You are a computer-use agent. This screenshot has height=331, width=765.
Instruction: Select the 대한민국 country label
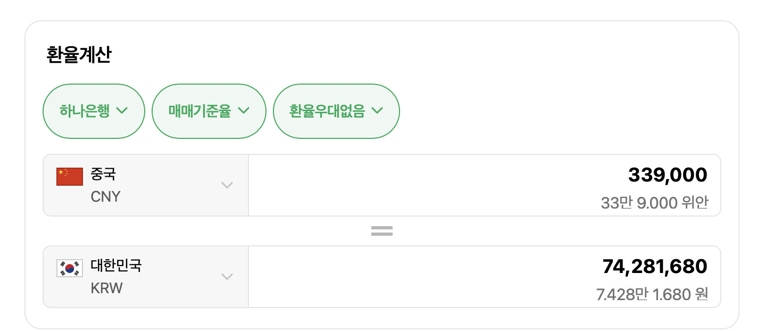pyautogui.click(x=116, y=266)
